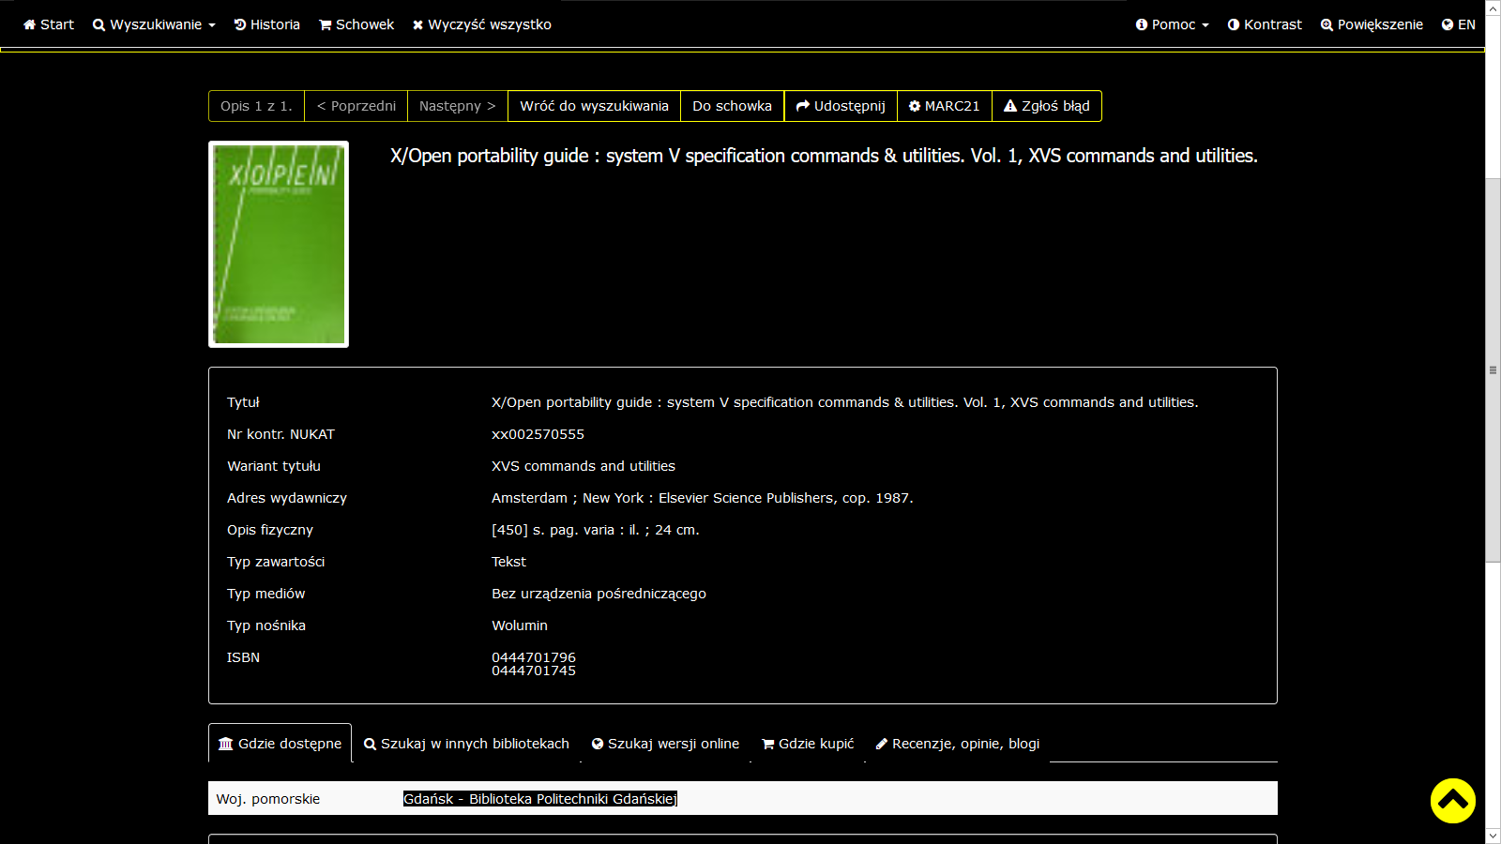Open Szukaj w innych bibliotekach tab

pyautogui.click(x=466, y=744)
